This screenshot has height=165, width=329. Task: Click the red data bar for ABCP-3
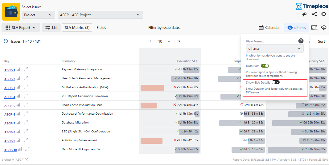coord(152,88)
